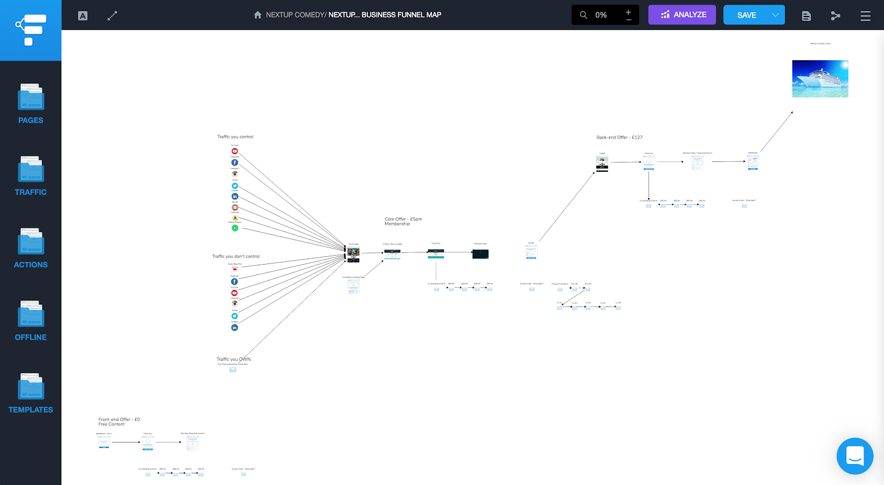Select the cruise ship image
The image size is (884, 485).
point(820,79)
